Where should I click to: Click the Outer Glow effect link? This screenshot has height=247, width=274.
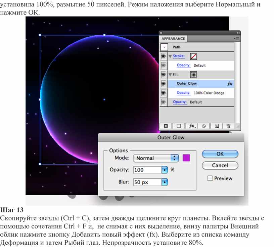(187, 84)
